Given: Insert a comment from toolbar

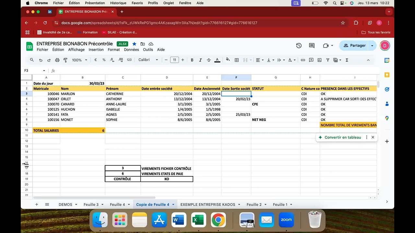Looking at the screenshot, I should (311, 60).
